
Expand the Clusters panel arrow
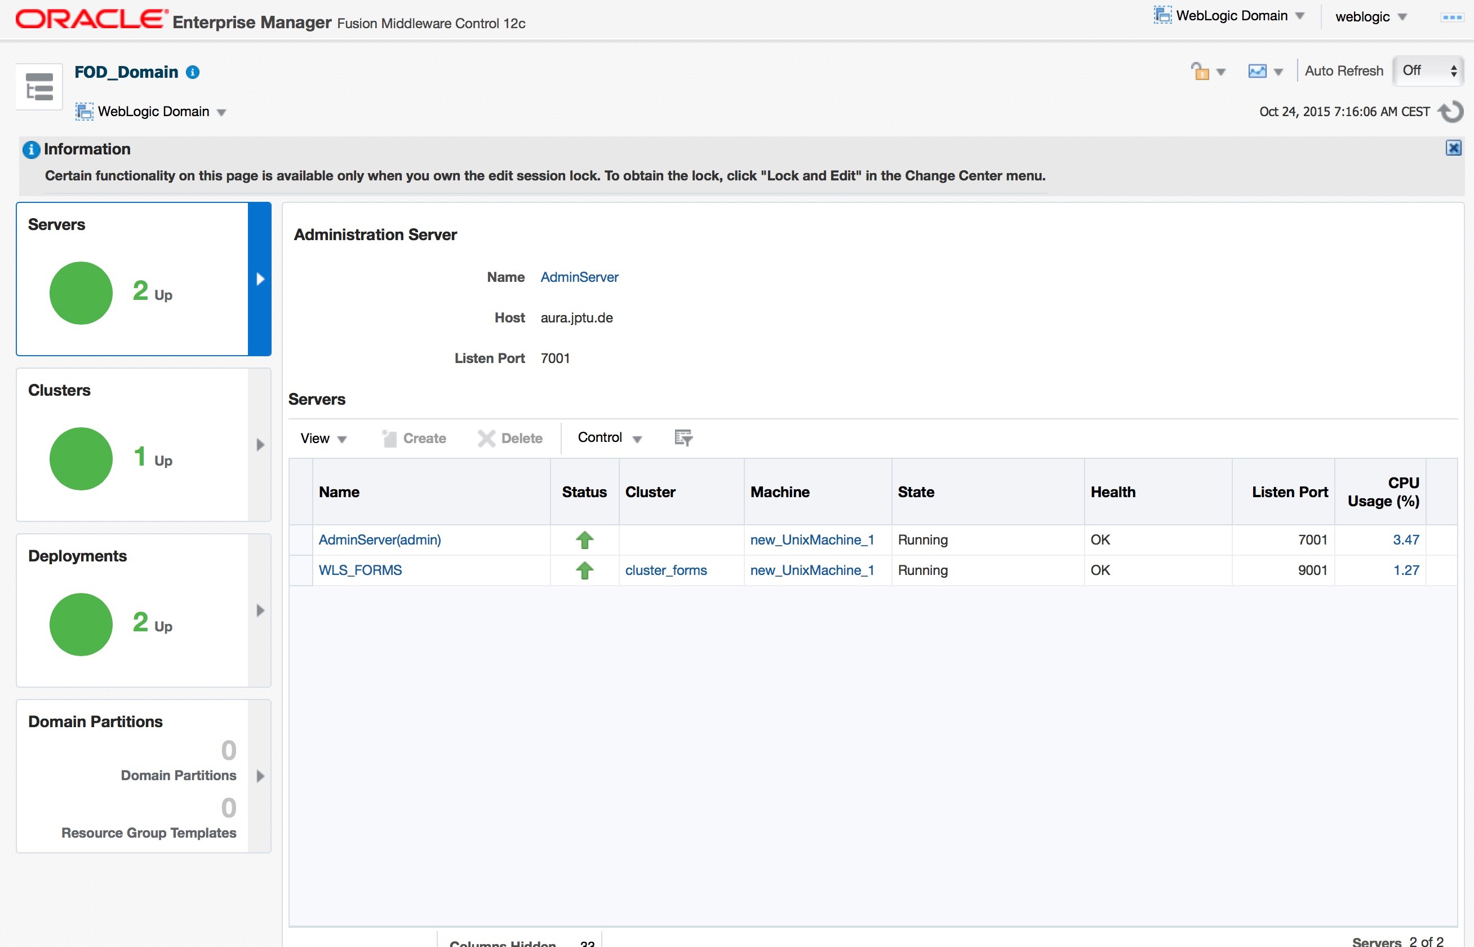tap(260, 445)
